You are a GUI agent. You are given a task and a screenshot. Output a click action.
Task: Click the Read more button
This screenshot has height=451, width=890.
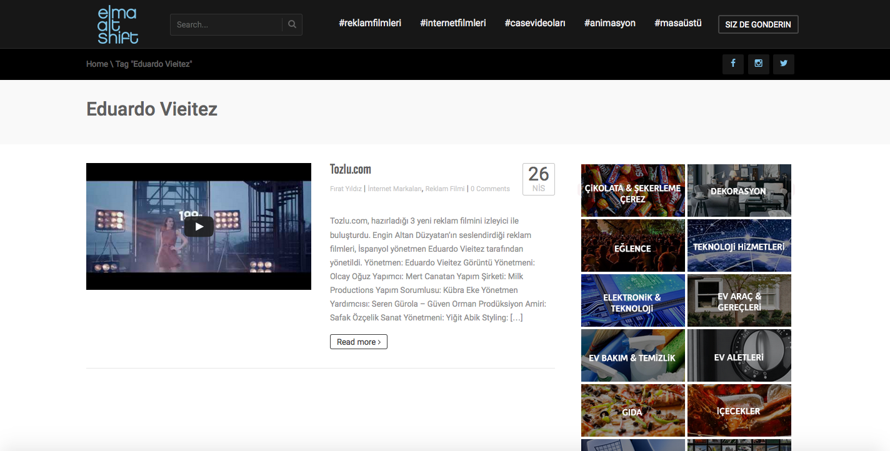pyautogui.click(x=359, y=342)
